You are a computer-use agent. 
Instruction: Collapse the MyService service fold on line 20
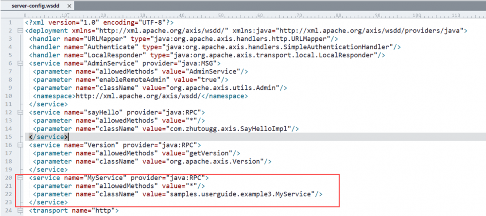click(x=20, y=178)
